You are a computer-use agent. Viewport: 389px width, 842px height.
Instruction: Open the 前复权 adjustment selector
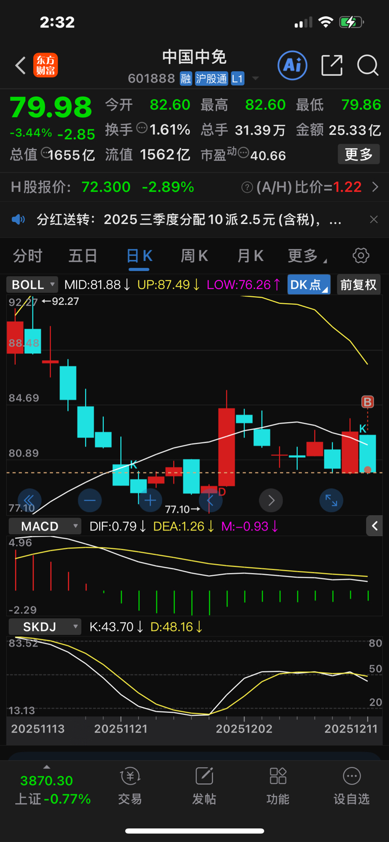359,285
